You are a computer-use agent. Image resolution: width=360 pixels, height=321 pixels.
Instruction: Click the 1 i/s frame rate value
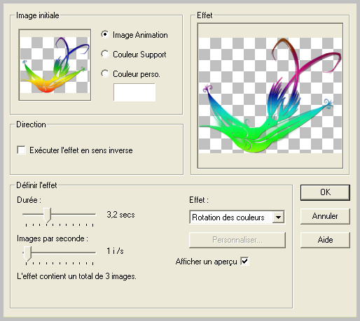115,251
